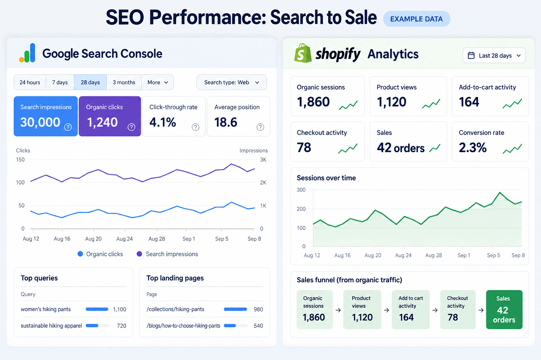The width and height of the screenshot is (541, 360).
Task: Click trend sparkline on Checkout activity card
Action: click(348, 149)
